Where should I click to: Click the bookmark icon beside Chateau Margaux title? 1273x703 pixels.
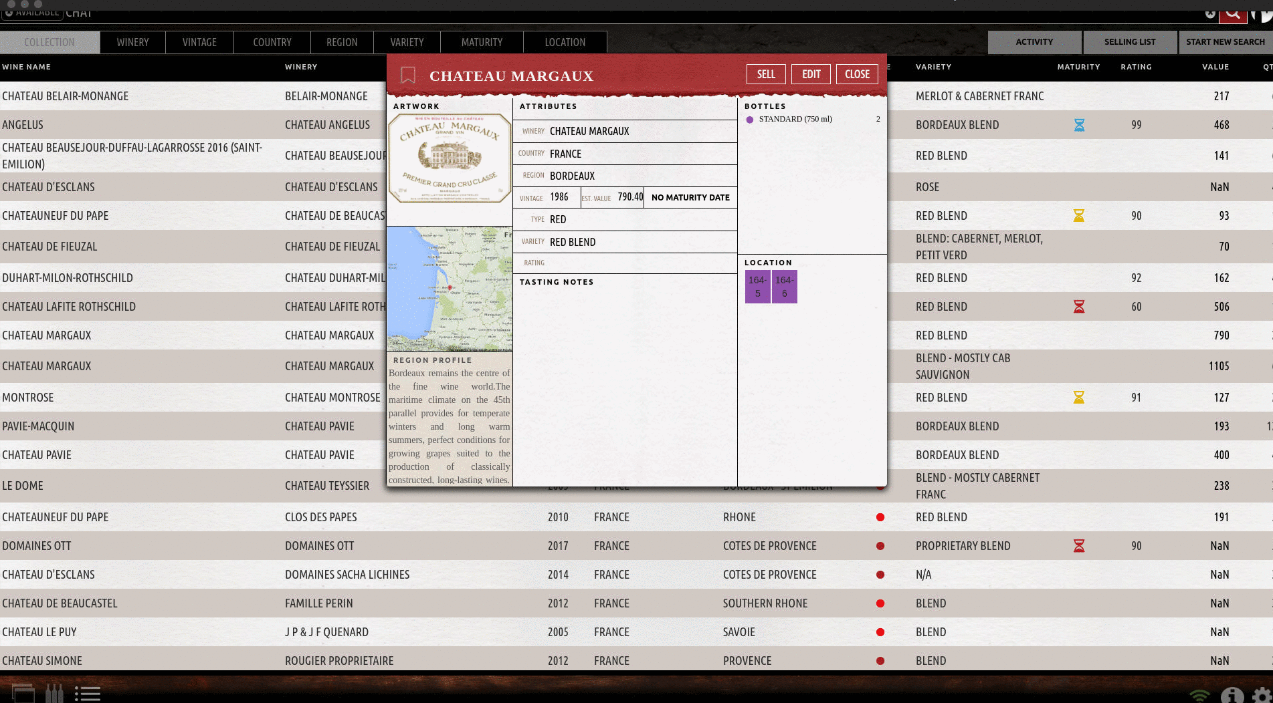point(407,75)
